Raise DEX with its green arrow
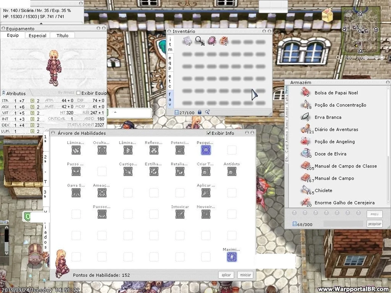391x293 pixels. (32, 125)
